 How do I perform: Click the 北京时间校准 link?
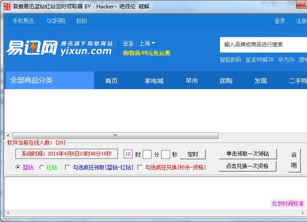[288, 203]
